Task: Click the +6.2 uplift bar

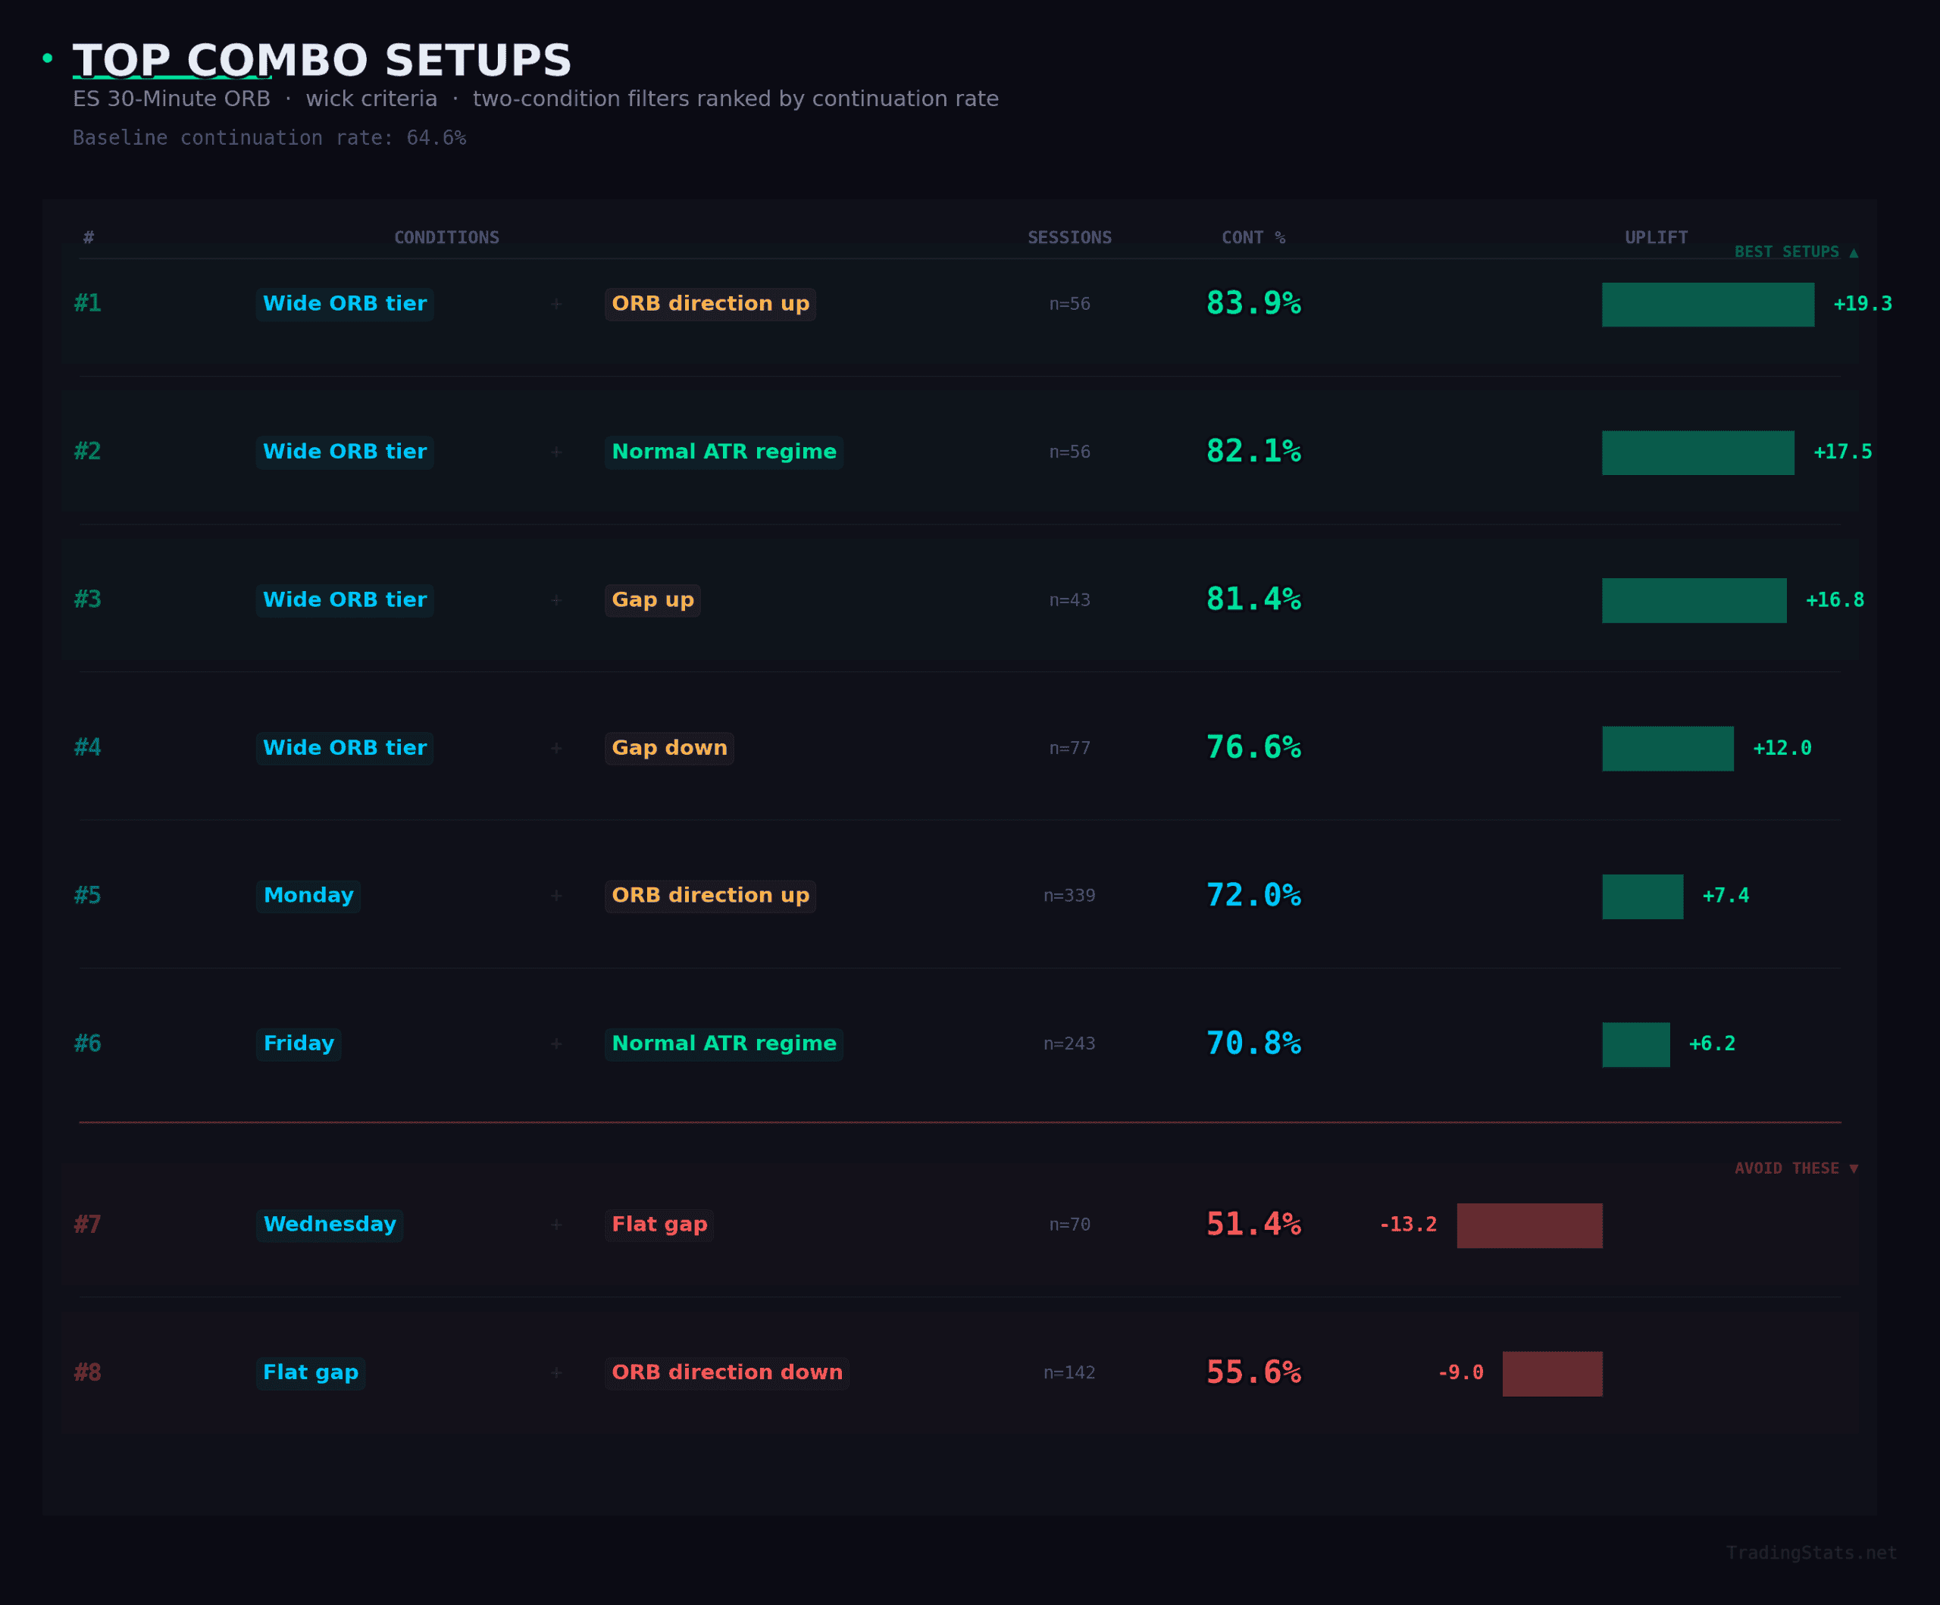Action: tap(1635, 1044)
